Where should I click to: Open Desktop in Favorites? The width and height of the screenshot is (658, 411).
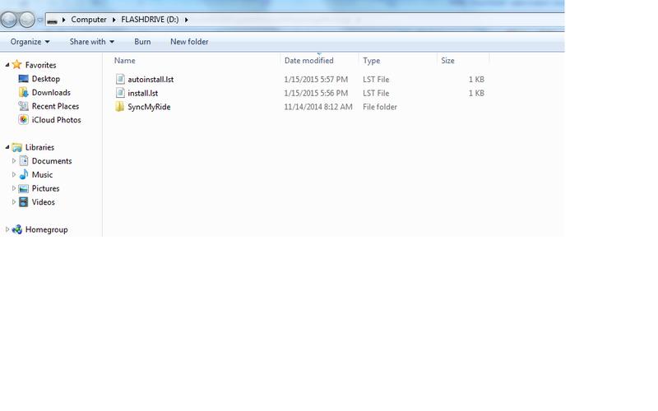[46, 79]
